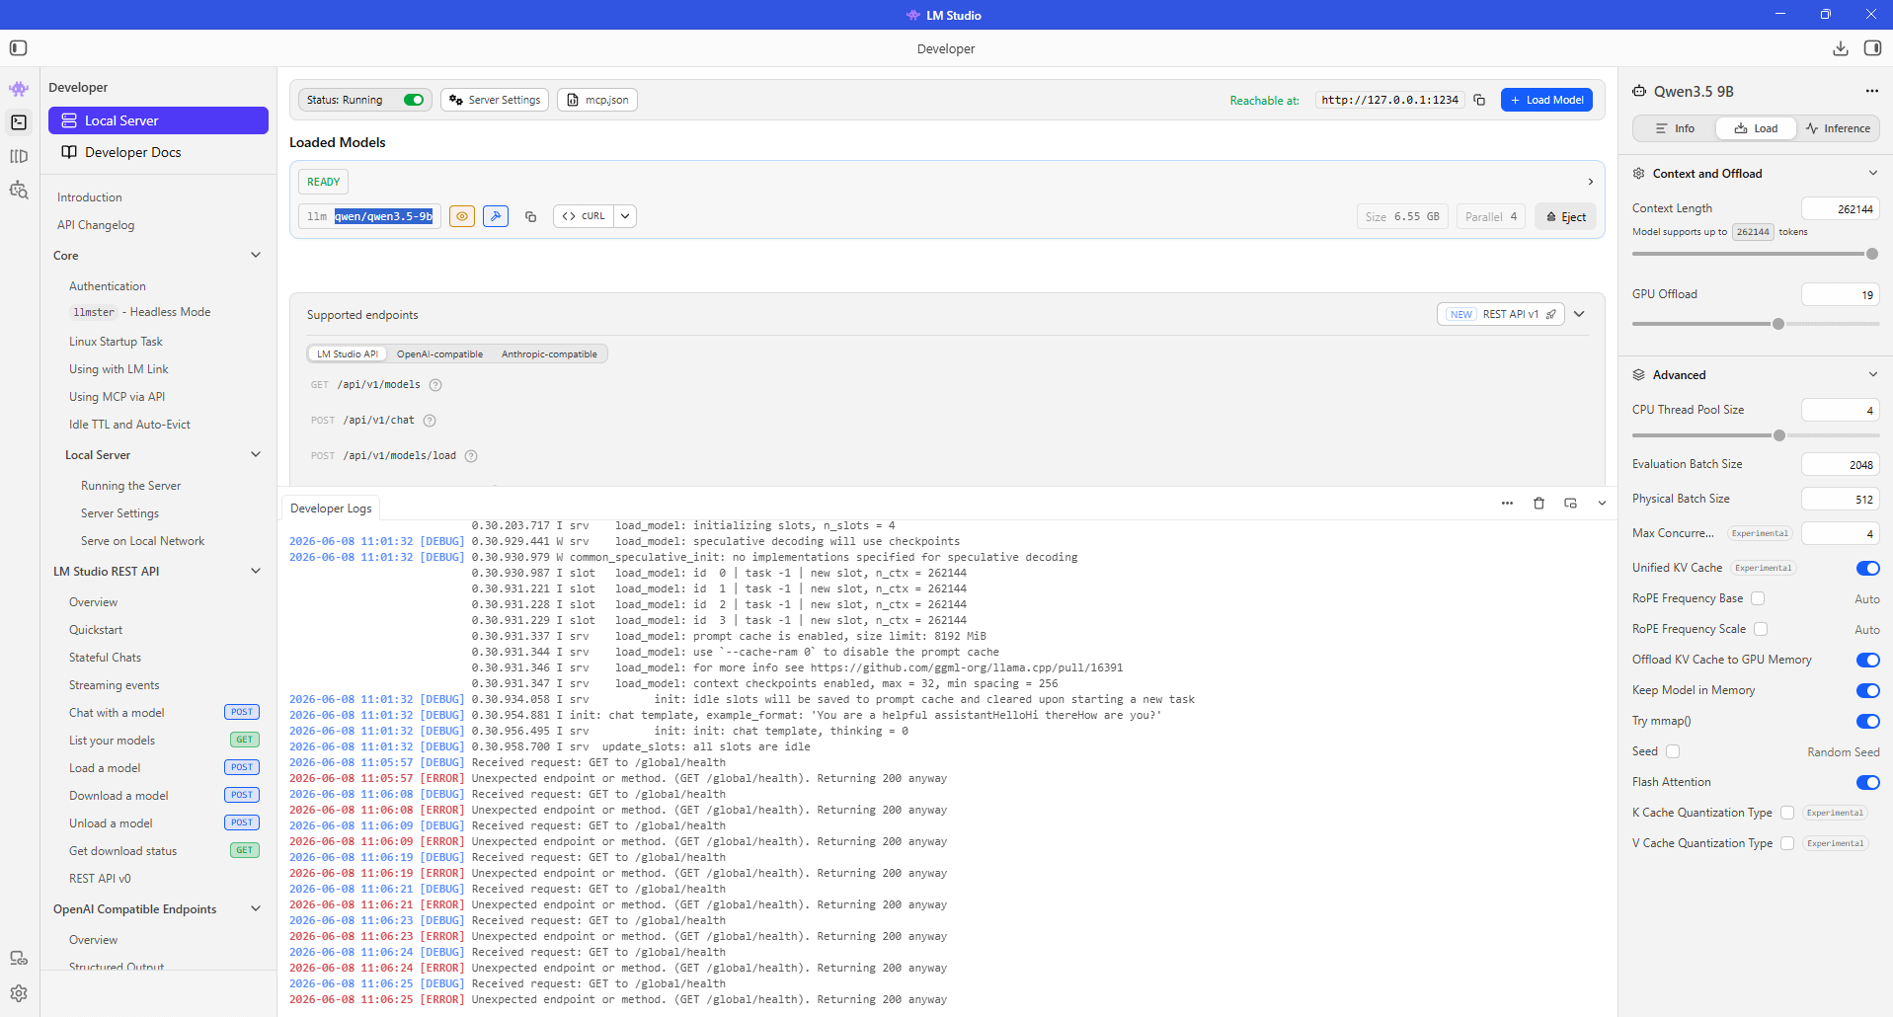This screenshot has width=1893, height=1017.
Task: Toggle the right sidebar panel icon
Action: 1872,48
